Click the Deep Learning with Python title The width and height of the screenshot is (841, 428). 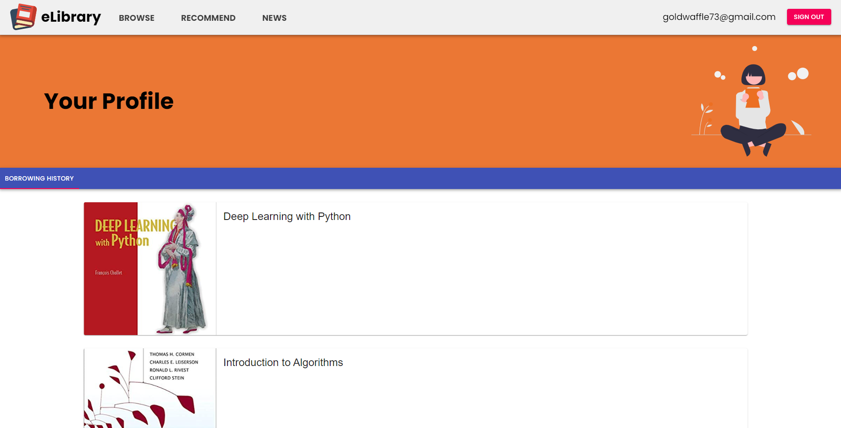click(287, 216)
